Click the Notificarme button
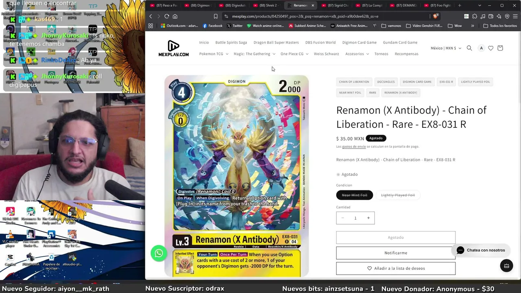The height and width of the screenshot is (293, 521). click(x=396, y=253)
